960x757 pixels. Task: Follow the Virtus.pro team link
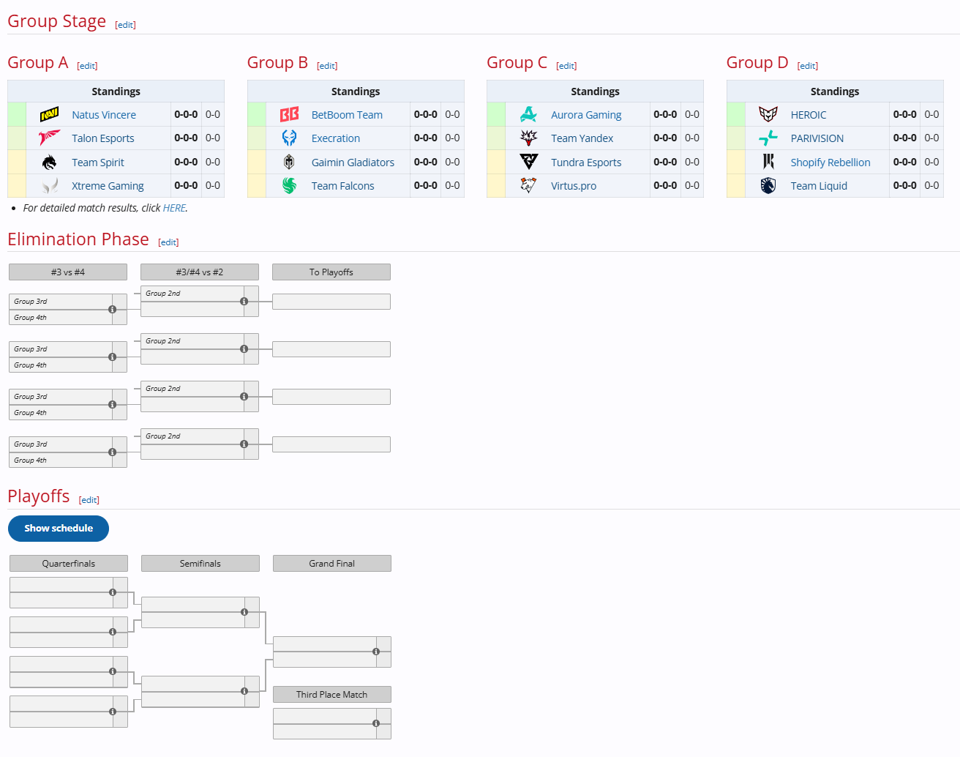(x=574, y=186)
